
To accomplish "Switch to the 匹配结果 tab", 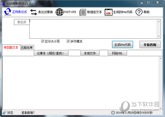I will pos(27,48).
